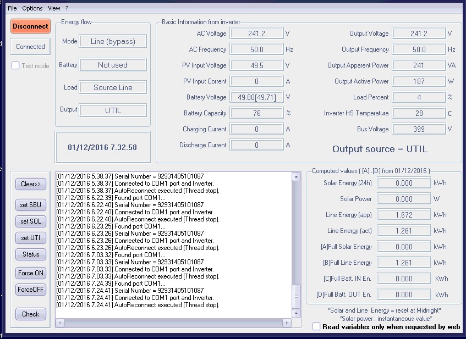Click the Load field showing Source:Line
The height and width of the screenshot is (339, 466).
113,87
